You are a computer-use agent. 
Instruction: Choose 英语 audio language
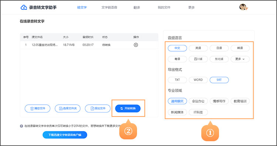[198, 48]
